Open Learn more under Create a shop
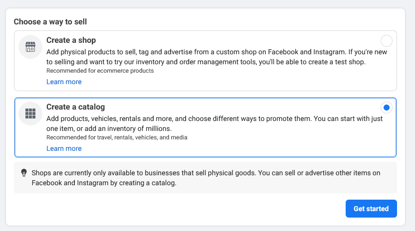 64,82
